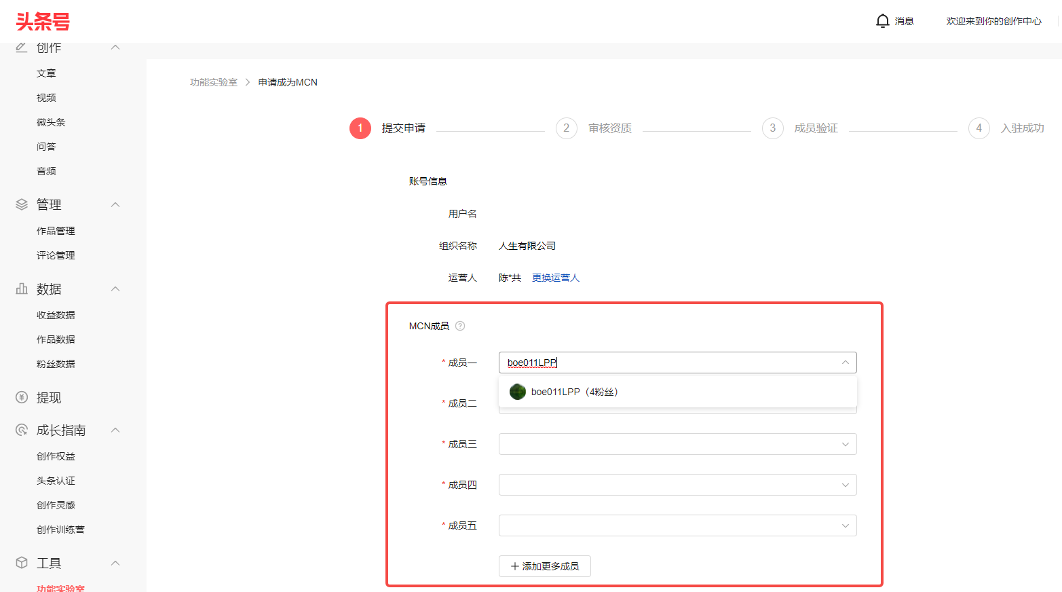
Task: Click the 更换运营人 link
Action: point(555,278)
